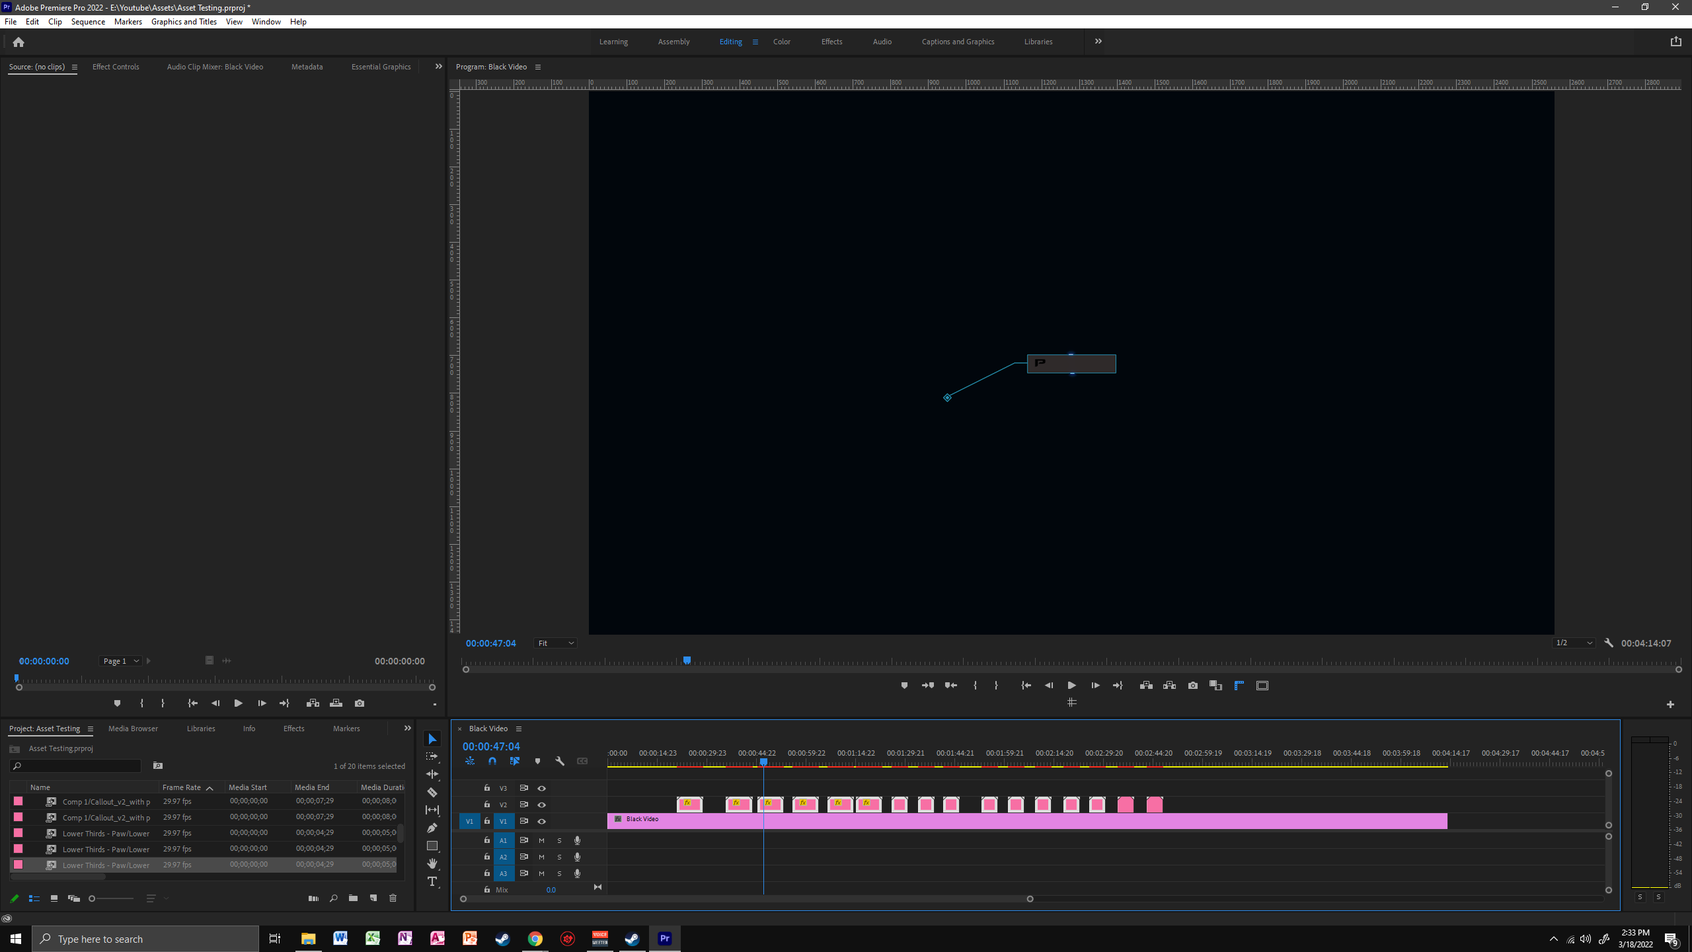Add a marker to the timeline
This screenshot has height=952, width=1692.
(x=537, y=761)
